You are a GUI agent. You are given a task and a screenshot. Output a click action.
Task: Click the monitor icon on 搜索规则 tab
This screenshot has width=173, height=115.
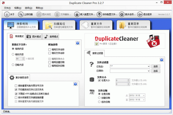click(x=11, y=25)
